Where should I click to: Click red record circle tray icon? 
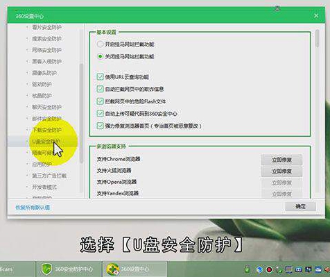[x=269, y=269]
